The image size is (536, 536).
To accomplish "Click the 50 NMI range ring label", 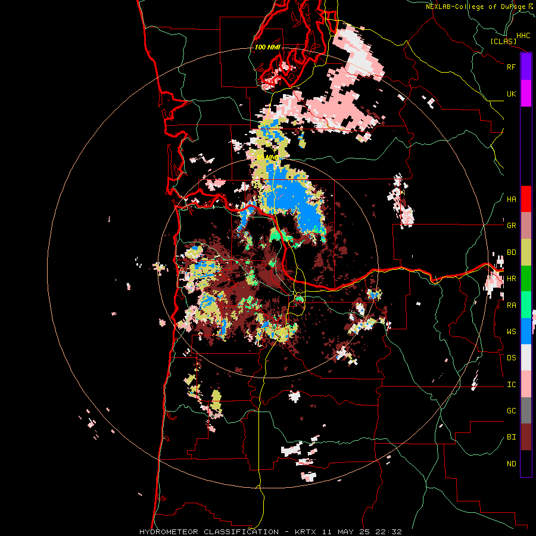I will pyautogui.click(x=267, y=157).
